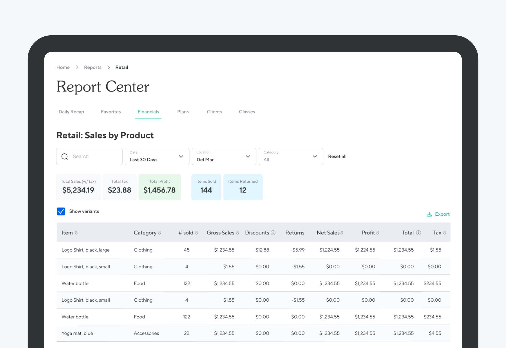Go to Reports in breadcrumb
This screenshot has height=348, width=506.
pyautogui.click(x=93, y=67)
